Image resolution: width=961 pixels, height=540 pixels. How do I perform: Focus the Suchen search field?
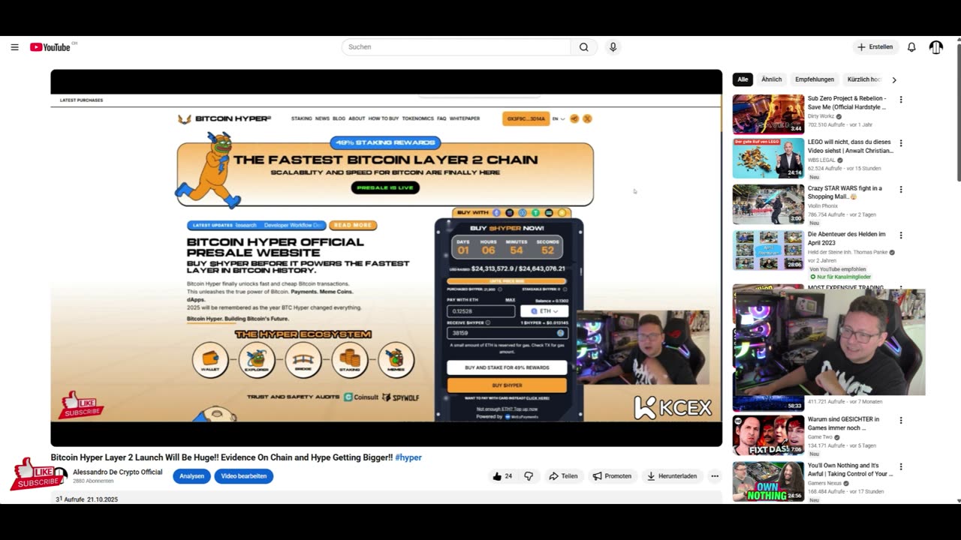(x=456, y=47)
